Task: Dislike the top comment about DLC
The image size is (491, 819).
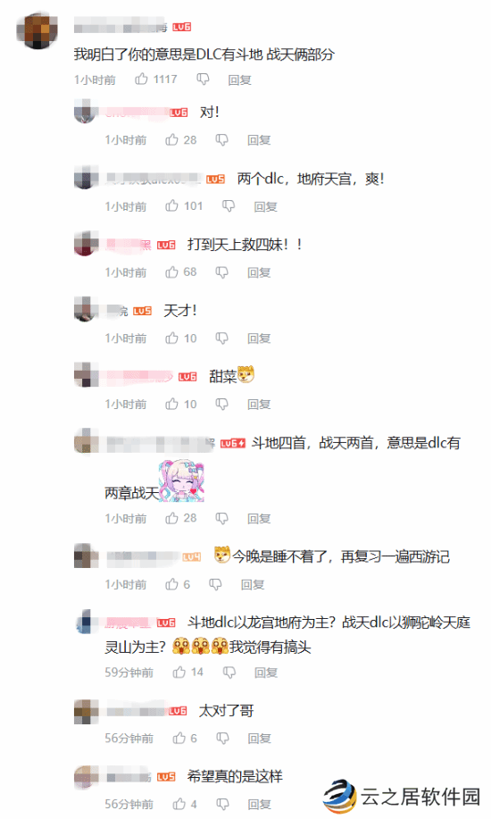Action: [203, 79]
